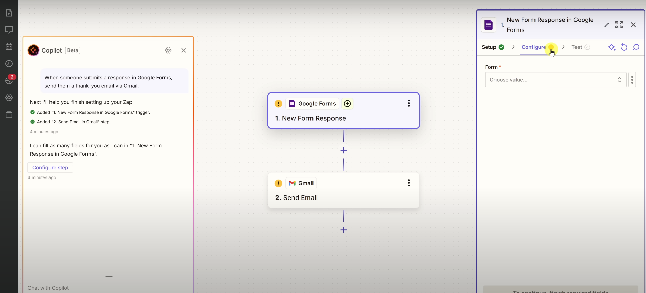Image resolution: width=646 pixels, height=293 pixels.
Task: Open the status icon with badge 2
Action: (x=9, y=80)
